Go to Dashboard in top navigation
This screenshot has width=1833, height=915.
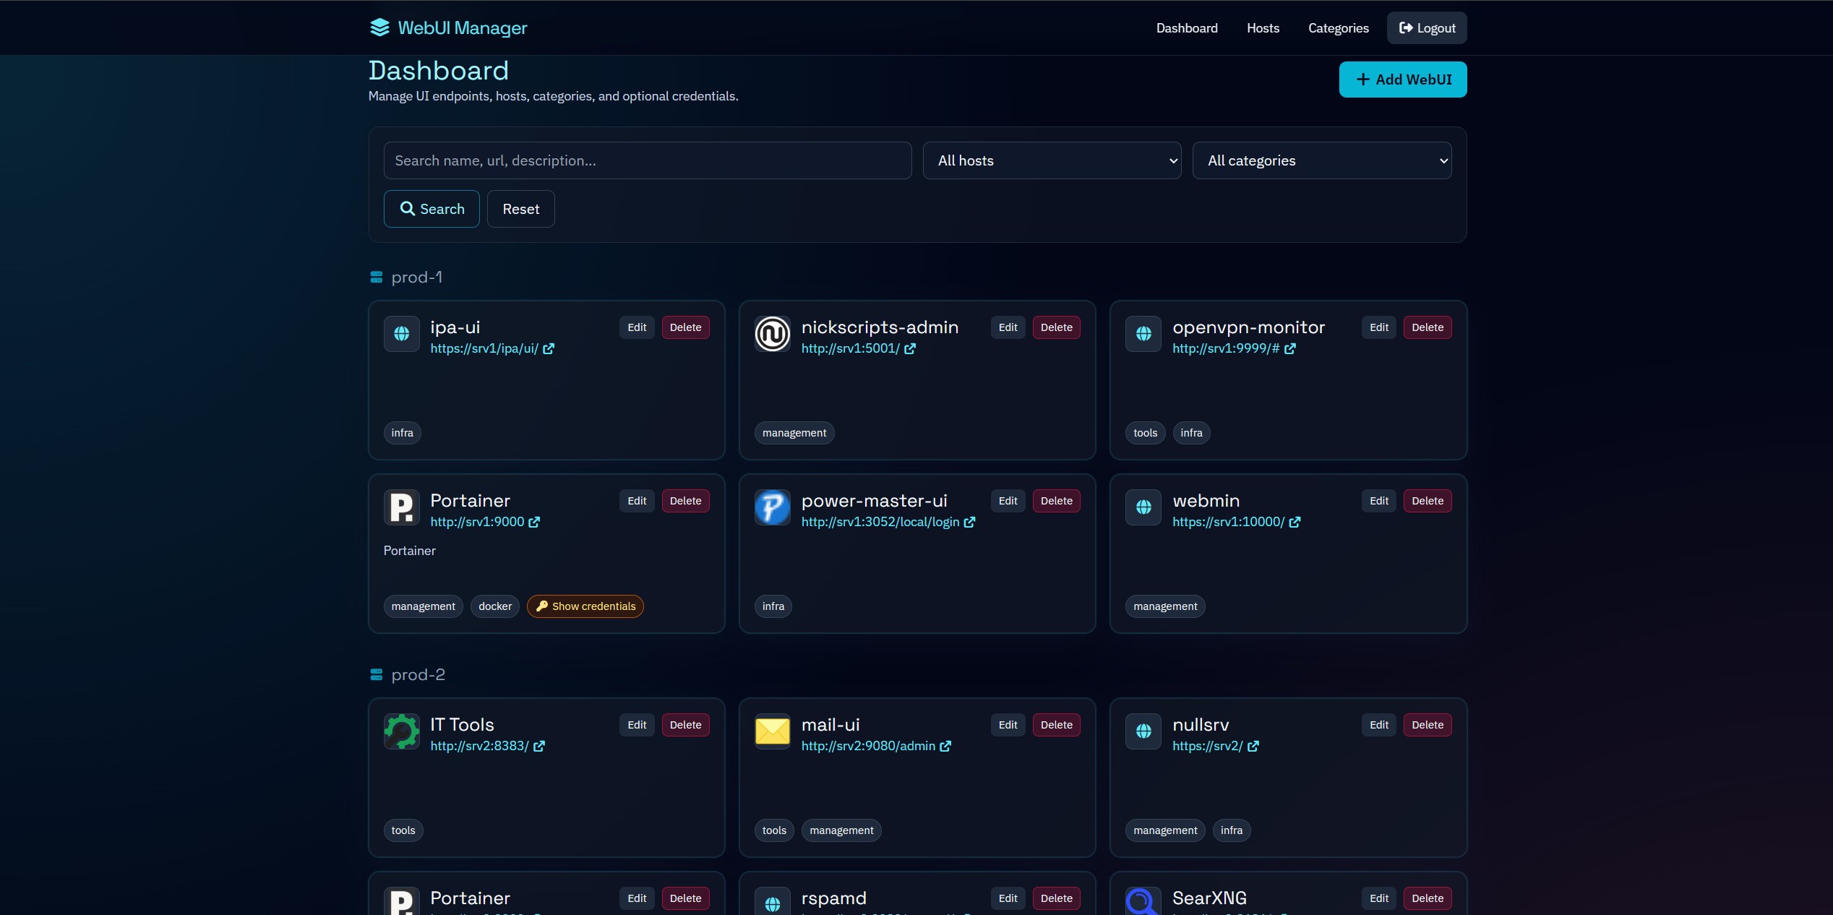(1187, 28)
